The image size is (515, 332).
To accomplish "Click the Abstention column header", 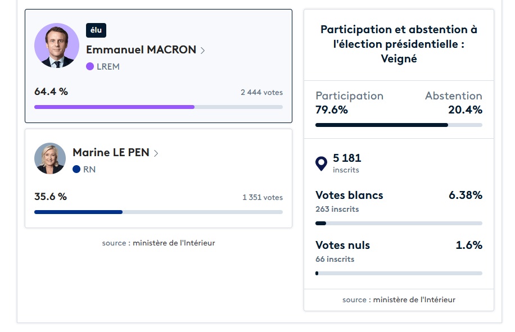I will (454, 96).
